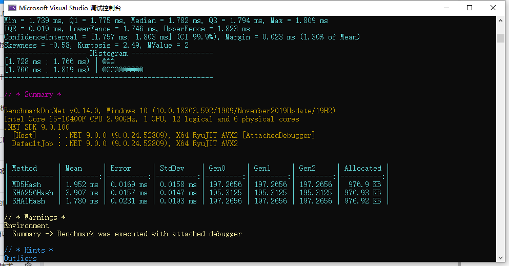The width and height of the screenshot is (509, 266).
Task: Click the scrollbar up arrow
Action: pos(500,21)
